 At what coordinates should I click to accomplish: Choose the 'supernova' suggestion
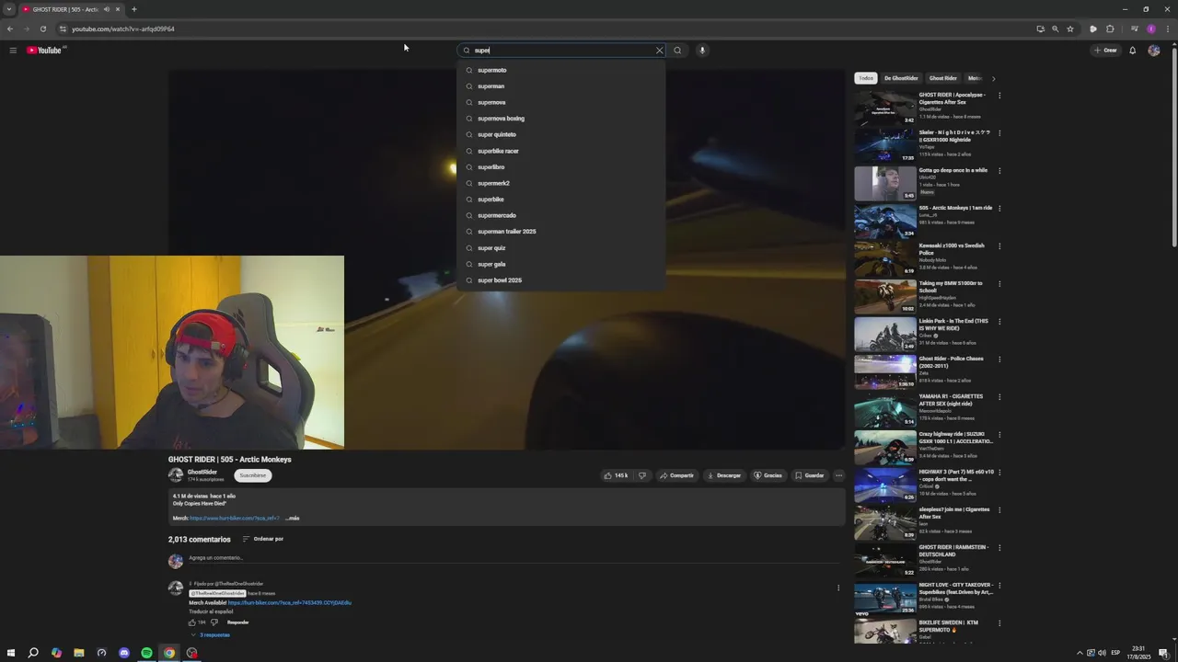(561, 102)
